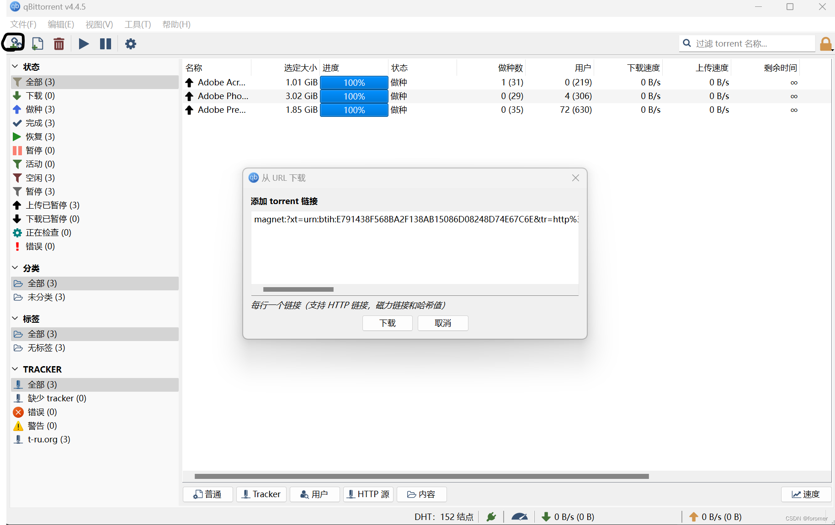Screen dimensions: 835x525
Task: Resume torrents with the play icon
Action: click(x=84, y=43)
